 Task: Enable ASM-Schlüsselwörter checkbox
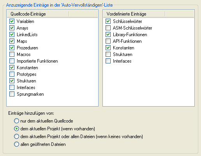click(108, 28)
